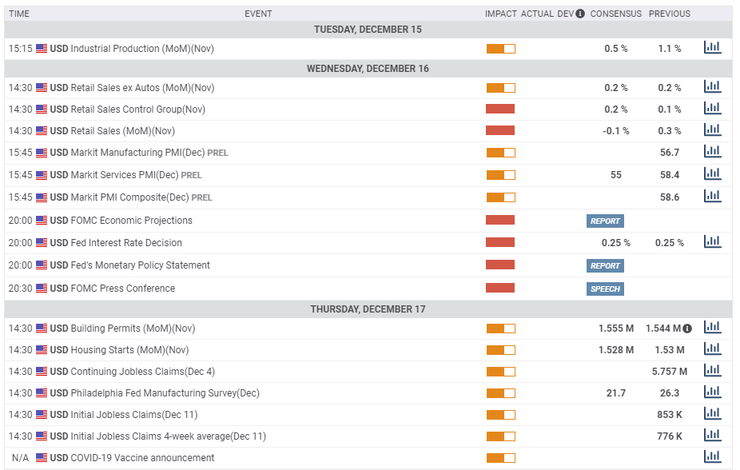View chart for Fed Interest Rate Decision

pyautogui.click(x=712, y=242)
